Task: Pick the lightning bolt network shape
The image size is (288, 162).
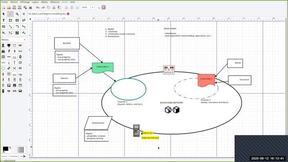Action: click(9, 51)
